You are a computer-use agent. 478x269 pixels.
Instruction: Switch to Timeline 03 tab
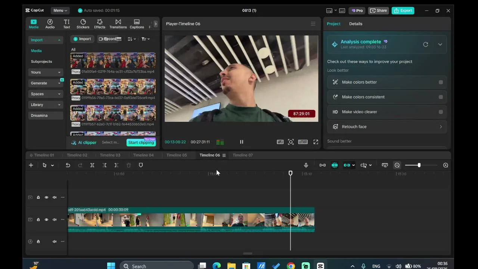(x=110, y=155)
